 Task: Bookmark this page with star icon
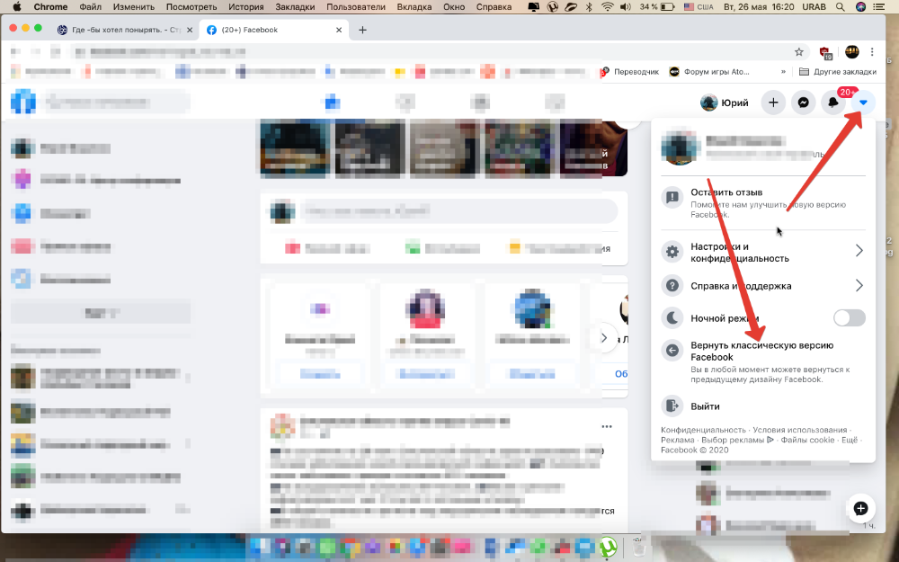[799, 51]
